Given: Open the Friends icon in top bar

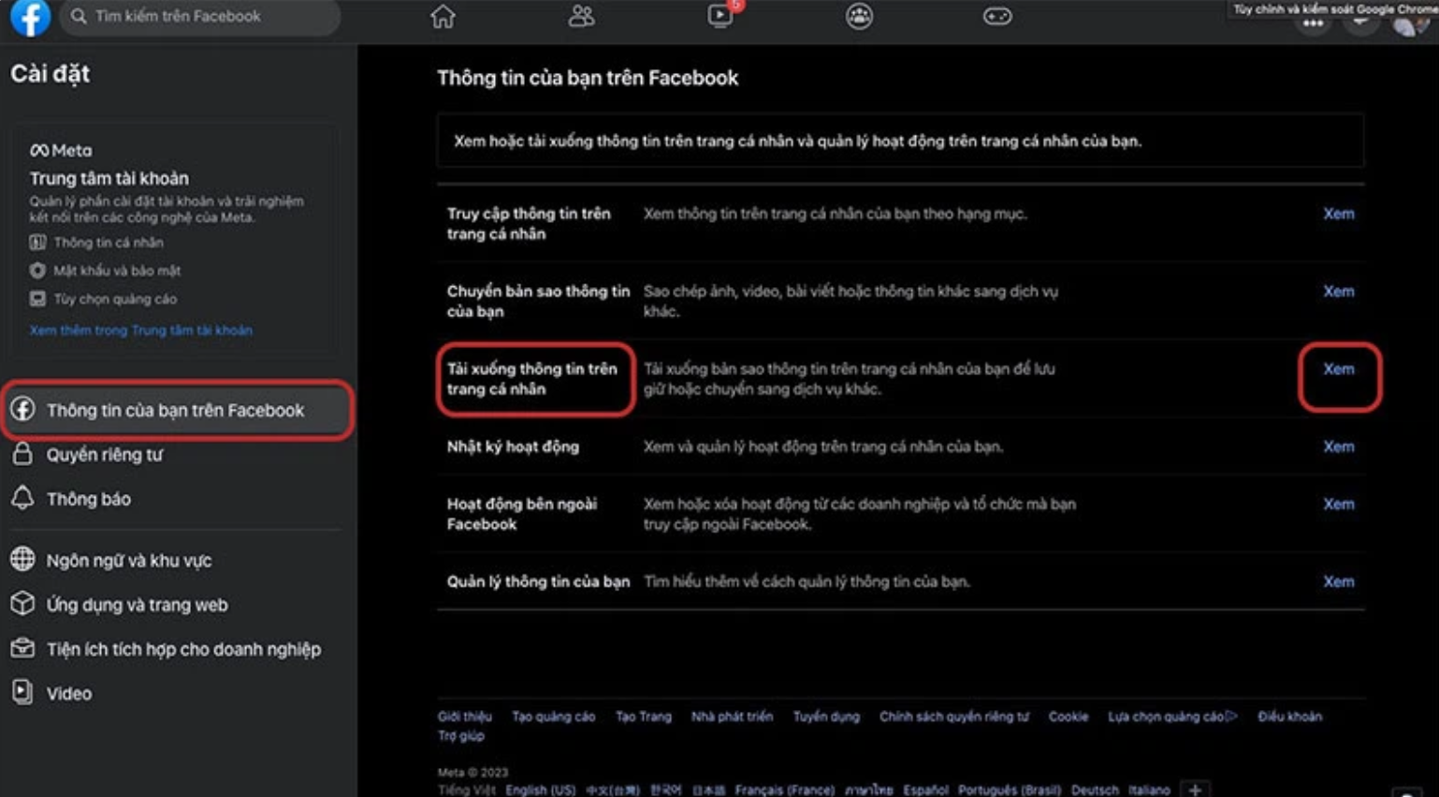Looking at the screenshot, I should [x=581, y=16].
